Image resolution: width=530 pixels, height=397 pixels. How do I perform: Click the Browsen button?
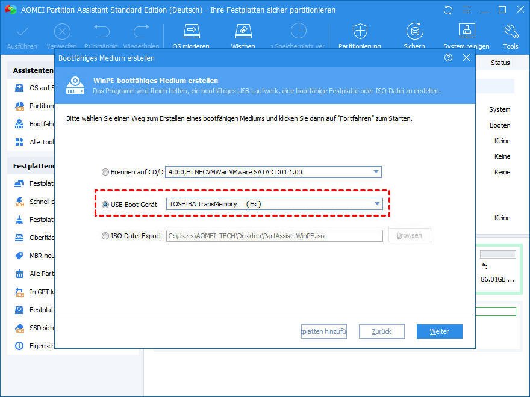(x=410, y=235)
